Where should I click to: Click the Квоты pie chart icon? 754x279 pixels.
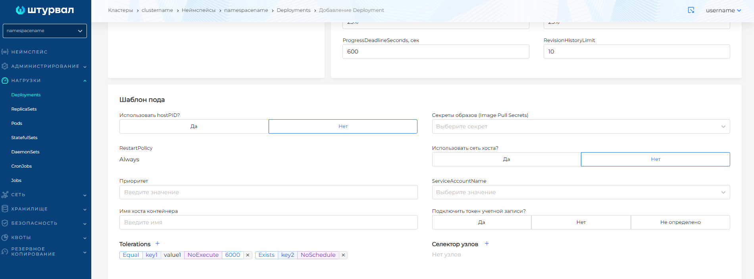point(5,237)
